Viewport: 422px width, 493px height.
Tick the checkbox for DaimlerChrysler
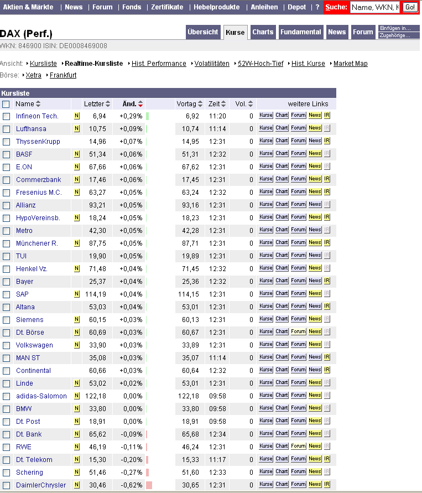(x=6, y=485)
